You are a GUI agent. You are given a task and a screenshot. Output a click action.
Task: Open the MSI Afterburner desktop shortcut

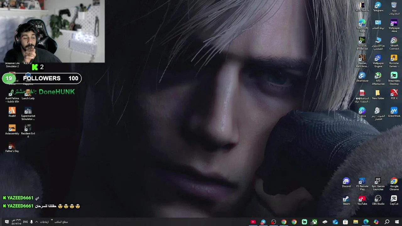point(378,78)
